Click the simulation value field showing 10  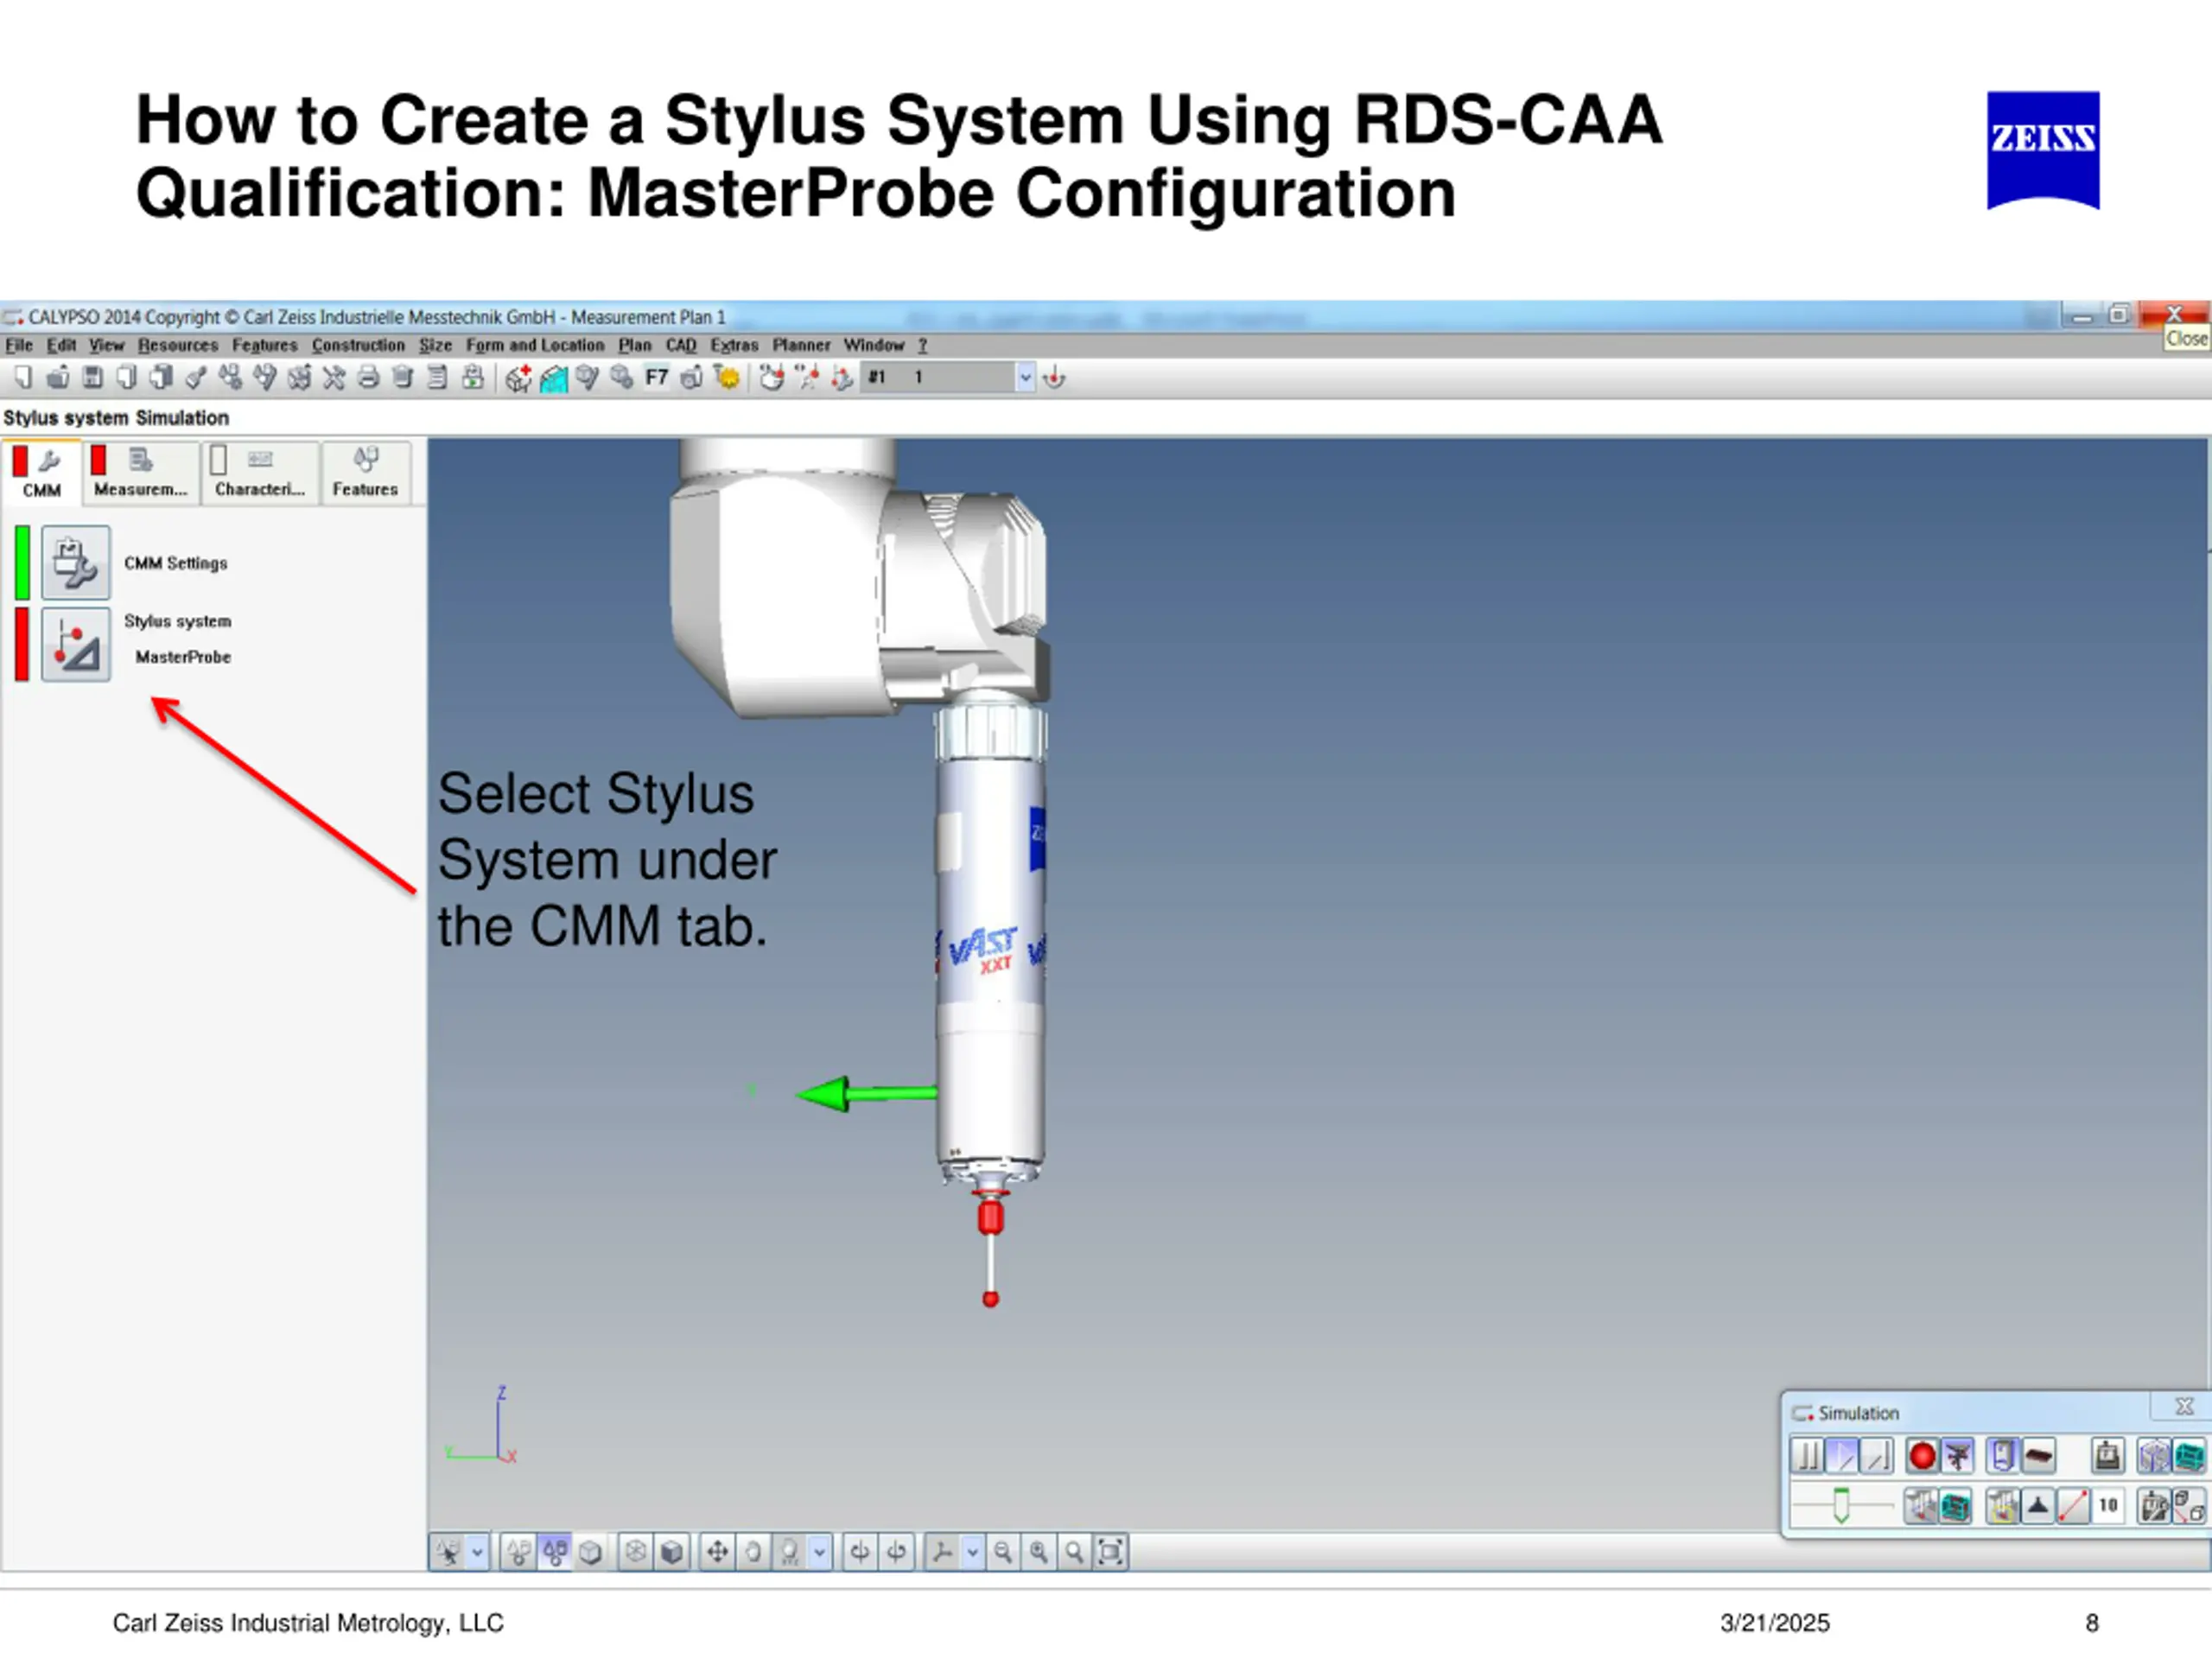coord(2108,1505)
